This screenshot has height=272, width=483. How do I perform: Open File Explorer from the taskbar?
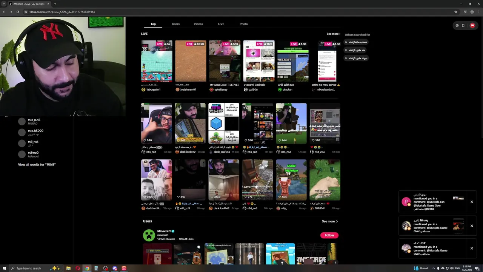[x=68, y=268]
